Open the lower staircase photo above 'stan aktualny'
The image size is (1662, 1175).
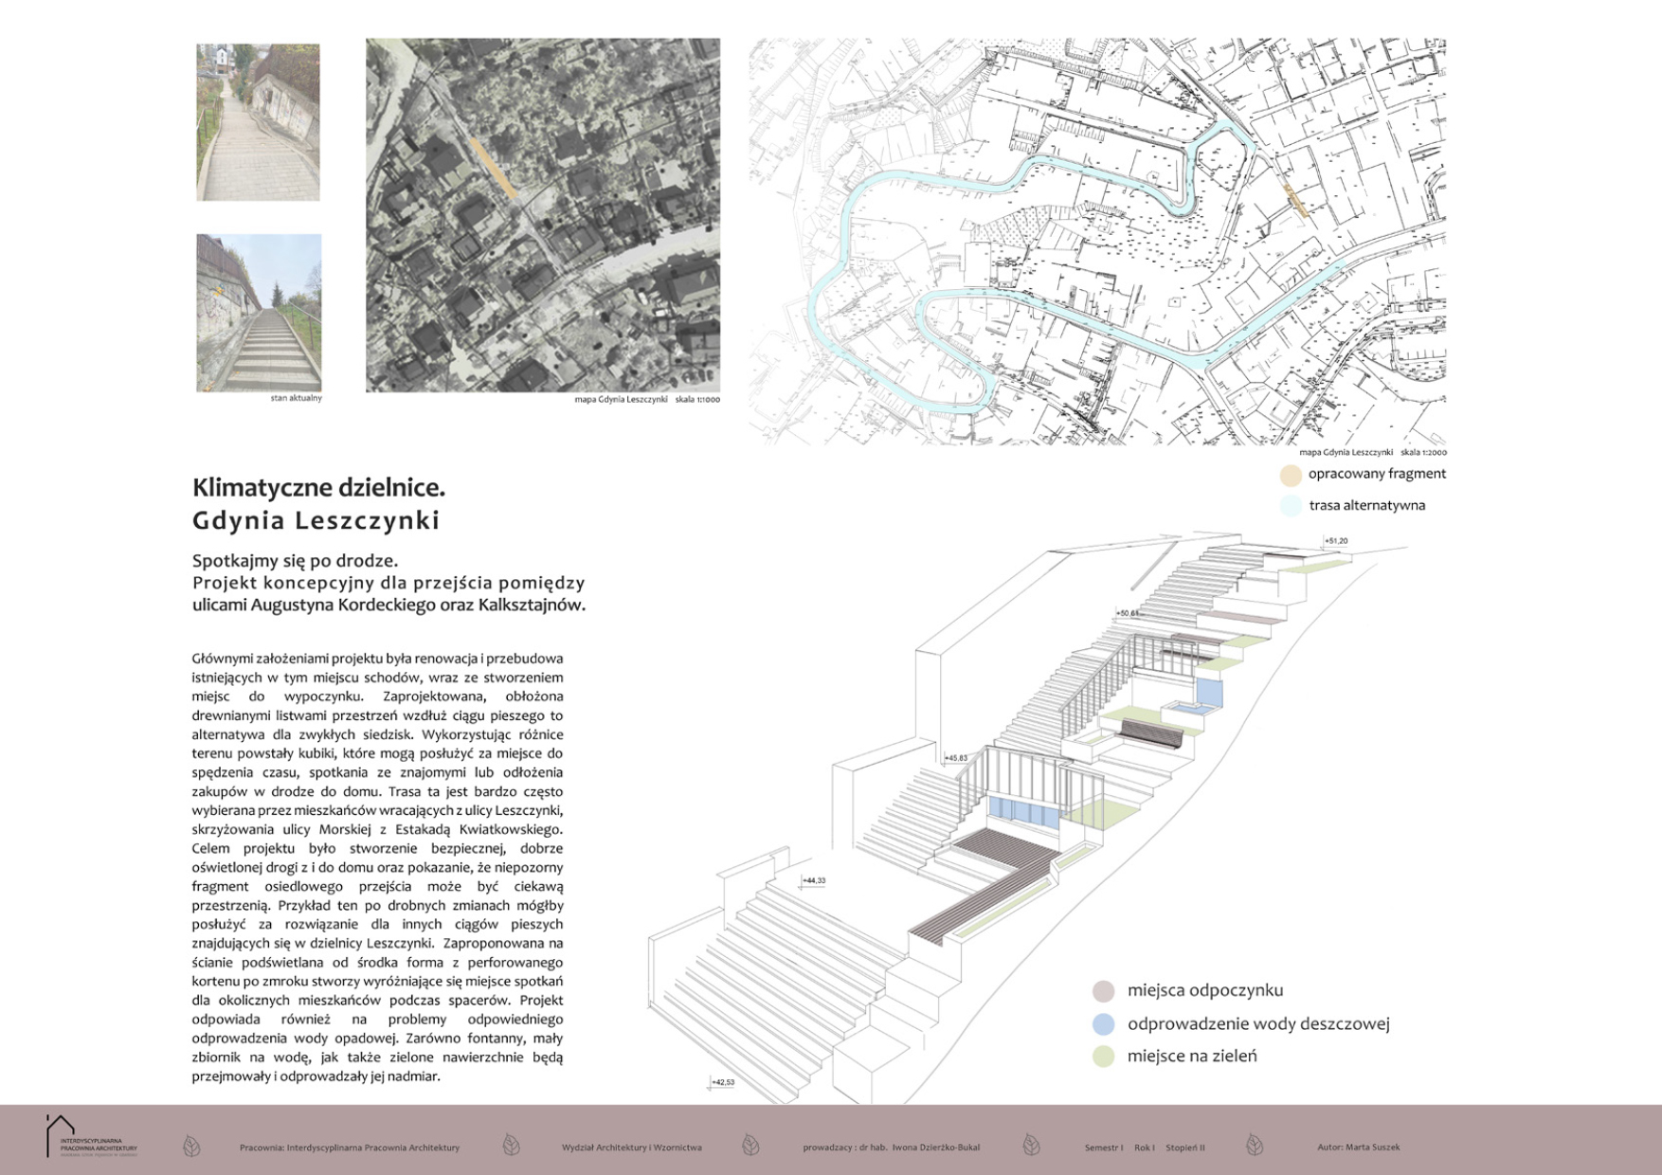click(259, 313)
